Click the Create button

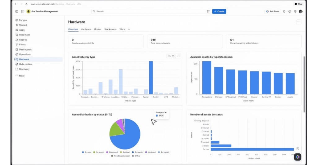tap(219, 12)
